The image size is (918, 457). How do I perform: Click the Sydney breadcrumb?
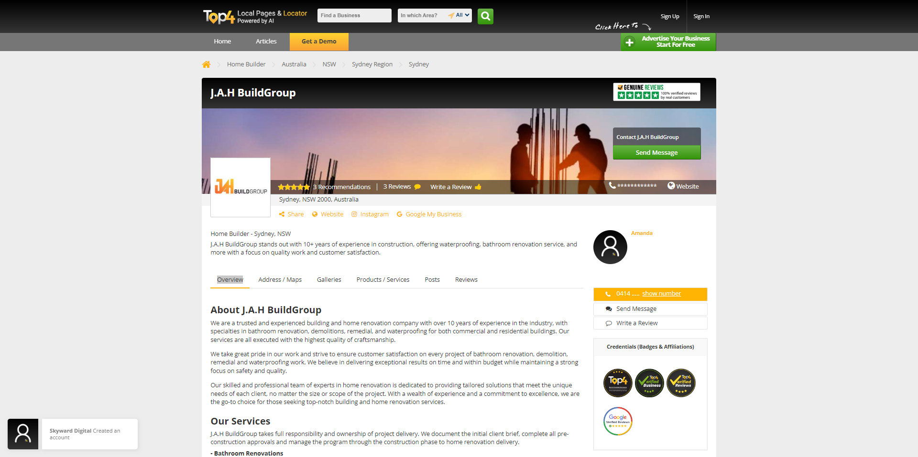click(419, 64)
